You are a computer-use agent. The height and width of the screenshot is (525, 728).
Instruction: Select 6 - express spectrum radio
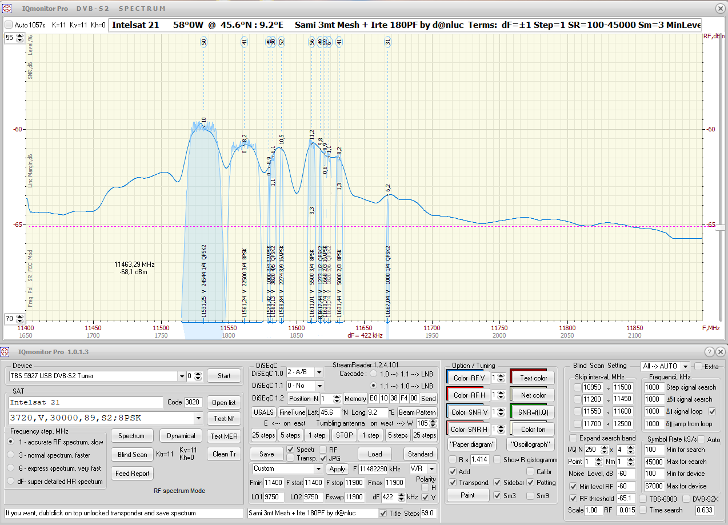coord(11,468)
